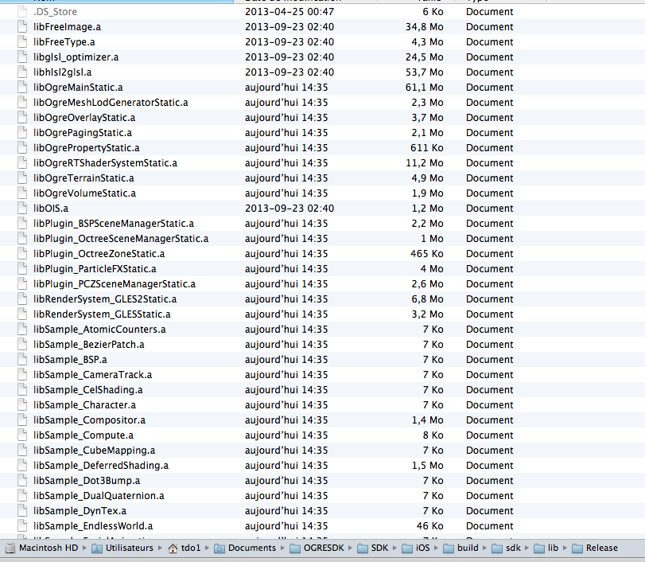The image size is (645, 562).
Task: Click the tdo1 home icon in path bar
Action: [173, 548]
